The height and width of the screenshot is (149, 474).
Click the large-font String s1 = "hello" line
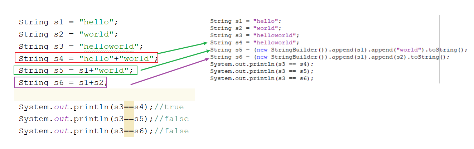point(68,22)
